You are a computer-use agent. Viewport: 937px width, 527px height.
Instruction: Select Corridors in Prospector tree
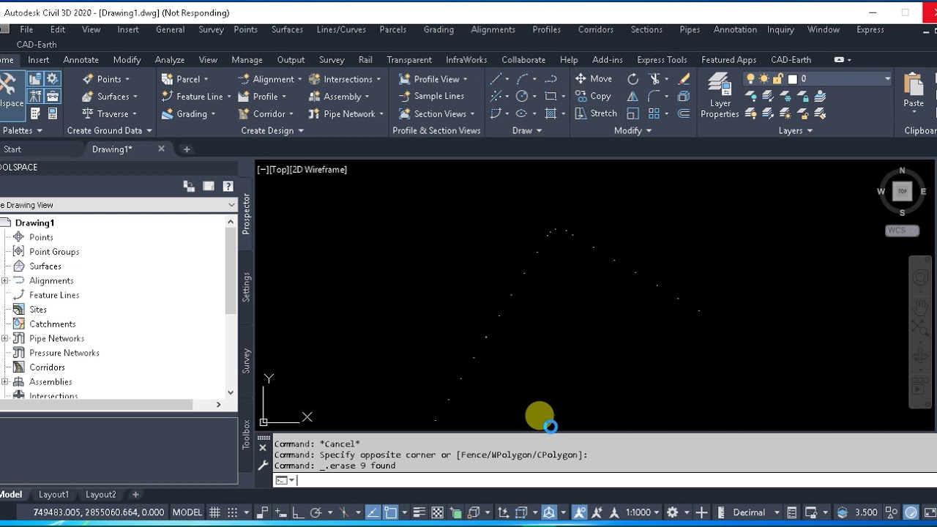click(x=47, y=367)
